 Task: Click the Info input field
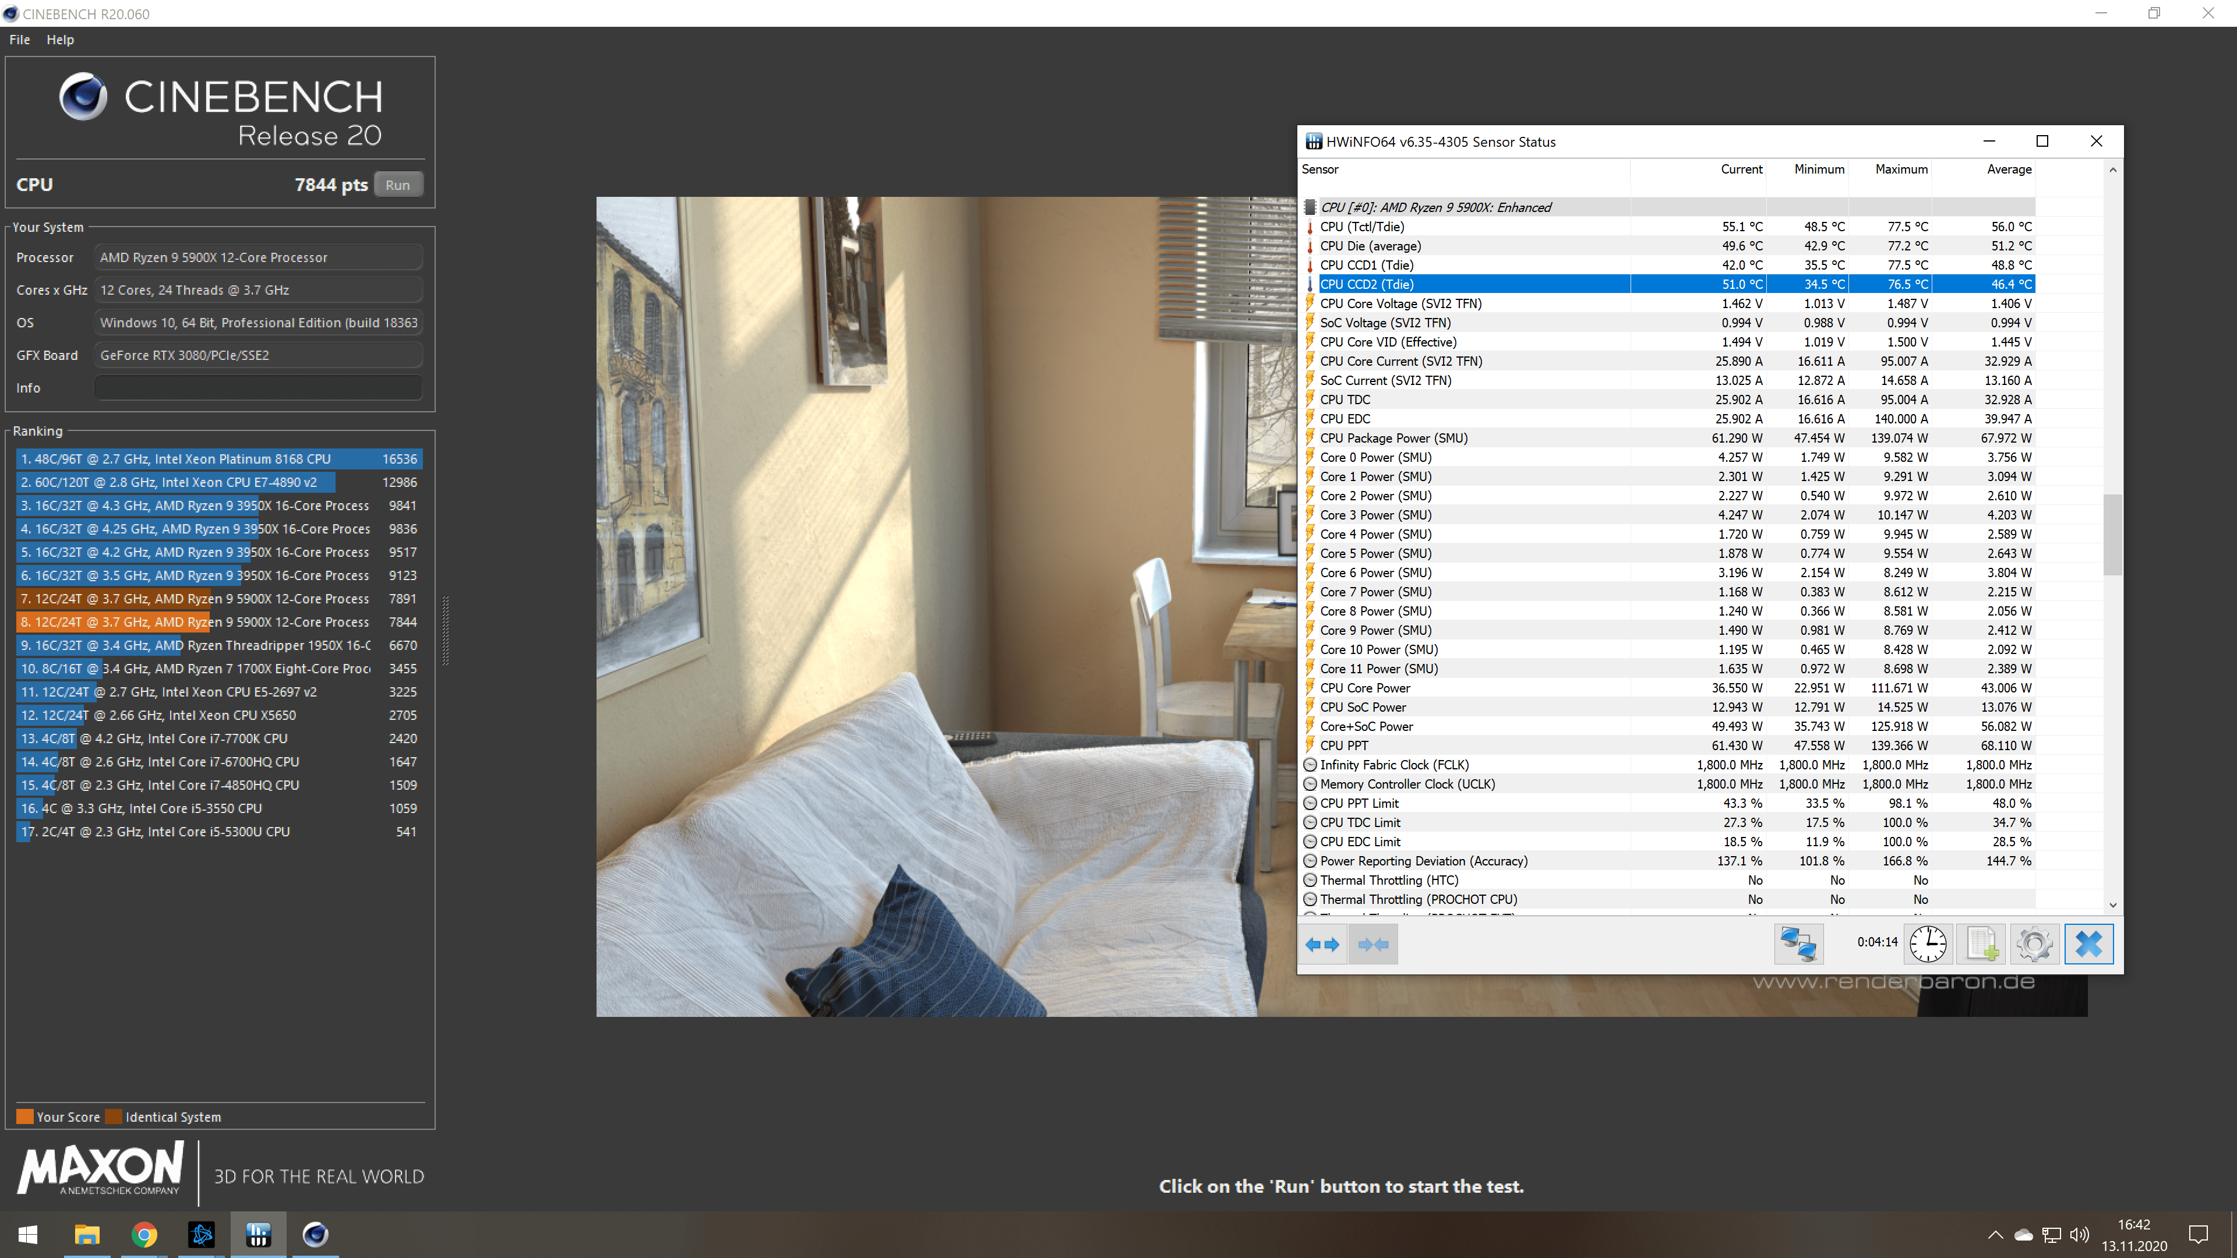tap(258, 387)
